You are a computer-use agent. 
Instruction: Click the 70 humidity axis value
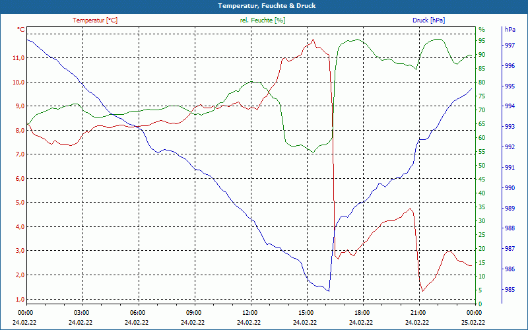482,110
